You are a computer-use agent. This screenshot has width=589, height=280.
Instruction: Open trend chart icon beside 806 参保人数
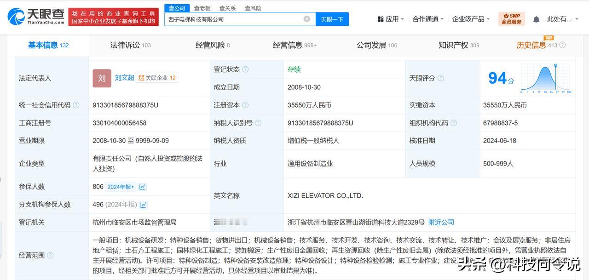tap(143, 187)
